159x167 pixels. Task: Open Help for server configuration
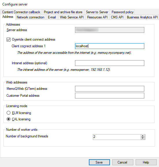[x=146, y=162]
